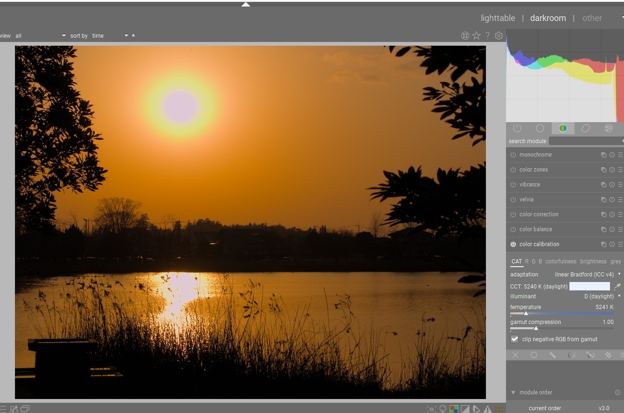Open the 'other' views menu
This screenshot has height=413, width=624.
coord(592,18)
